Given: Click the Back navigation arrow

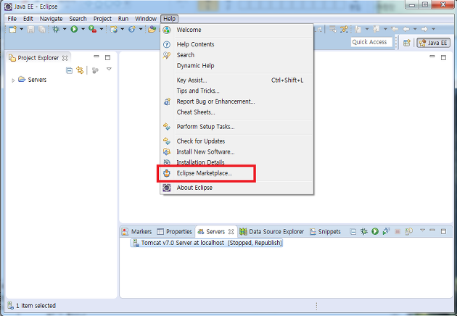Looking at the screenshot, I should point(406,29).
